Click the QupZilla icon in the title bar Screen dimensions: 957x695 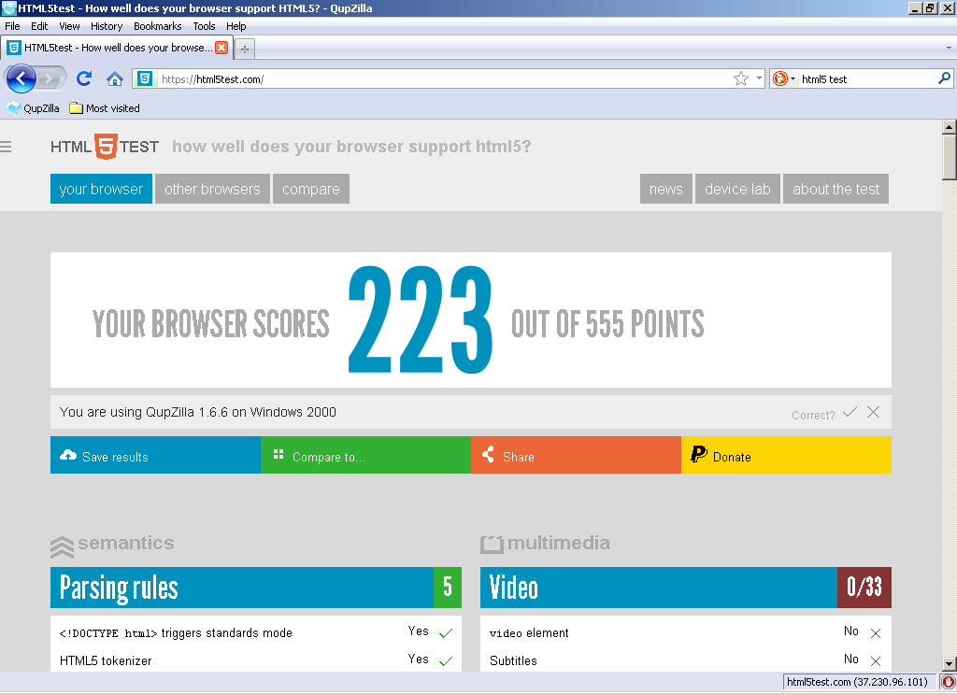coord(8,7)
